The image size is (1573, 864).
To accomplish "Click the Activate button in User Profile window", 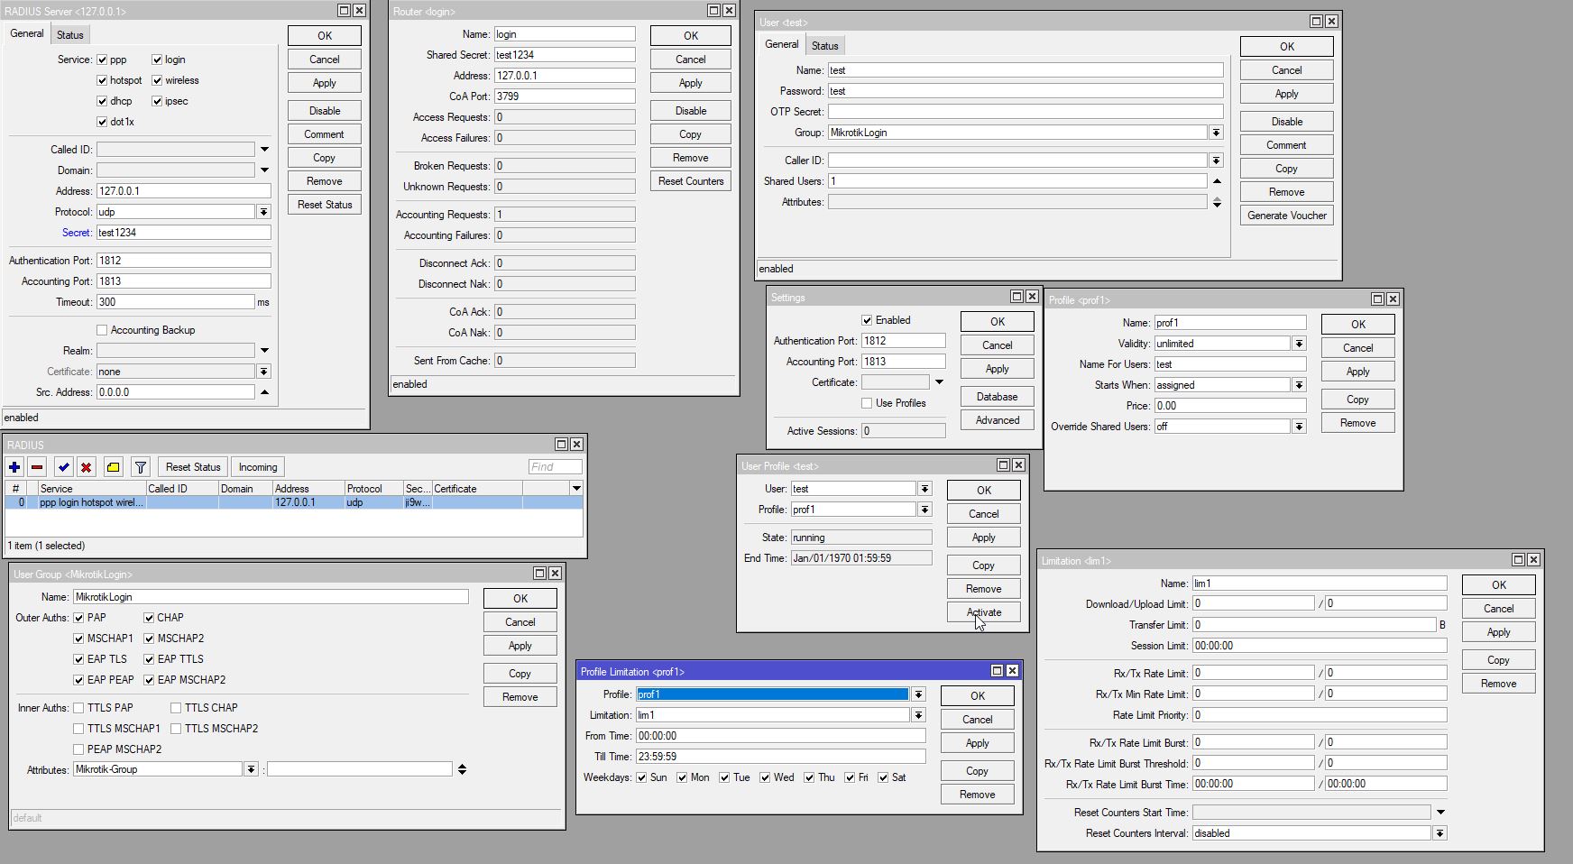I will tap(983, 612).
